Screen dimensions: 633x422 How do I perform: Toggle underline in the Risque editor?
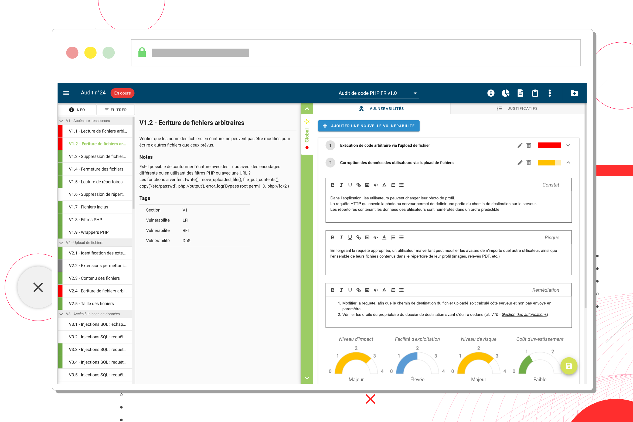pos(350,237)
